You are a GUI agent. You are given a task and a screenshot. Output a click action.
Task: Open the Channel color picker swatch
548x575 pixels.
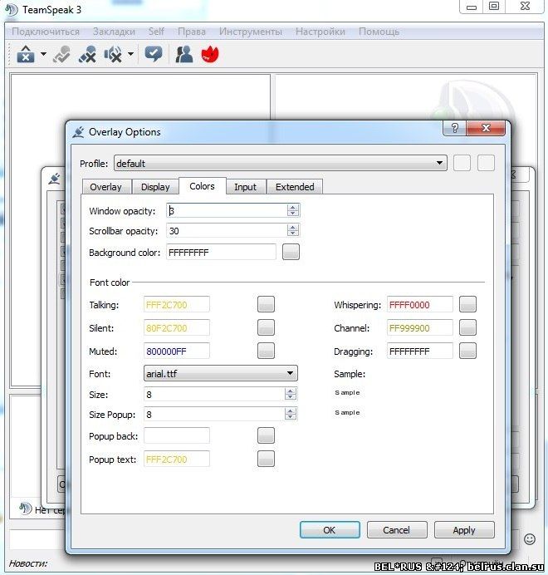pos(467,327)
